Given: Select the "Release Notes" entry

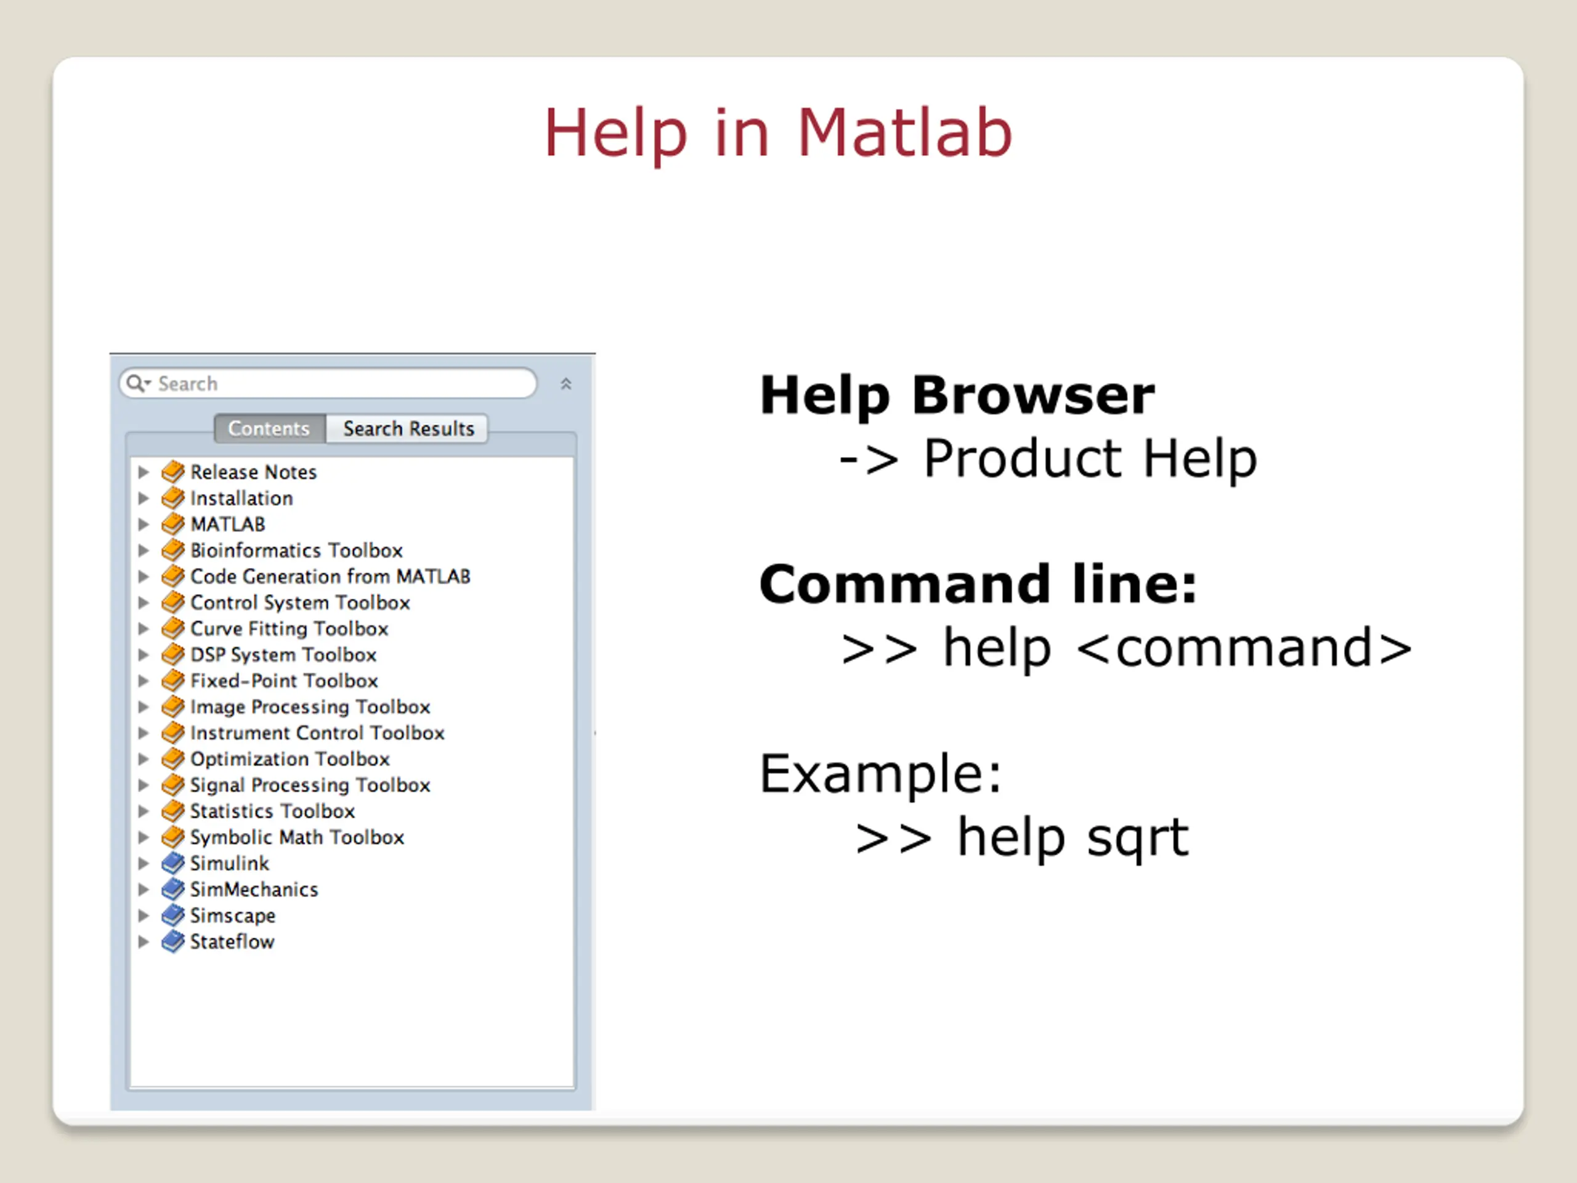Looking at the screenshot, I should (x=253, y=472).
